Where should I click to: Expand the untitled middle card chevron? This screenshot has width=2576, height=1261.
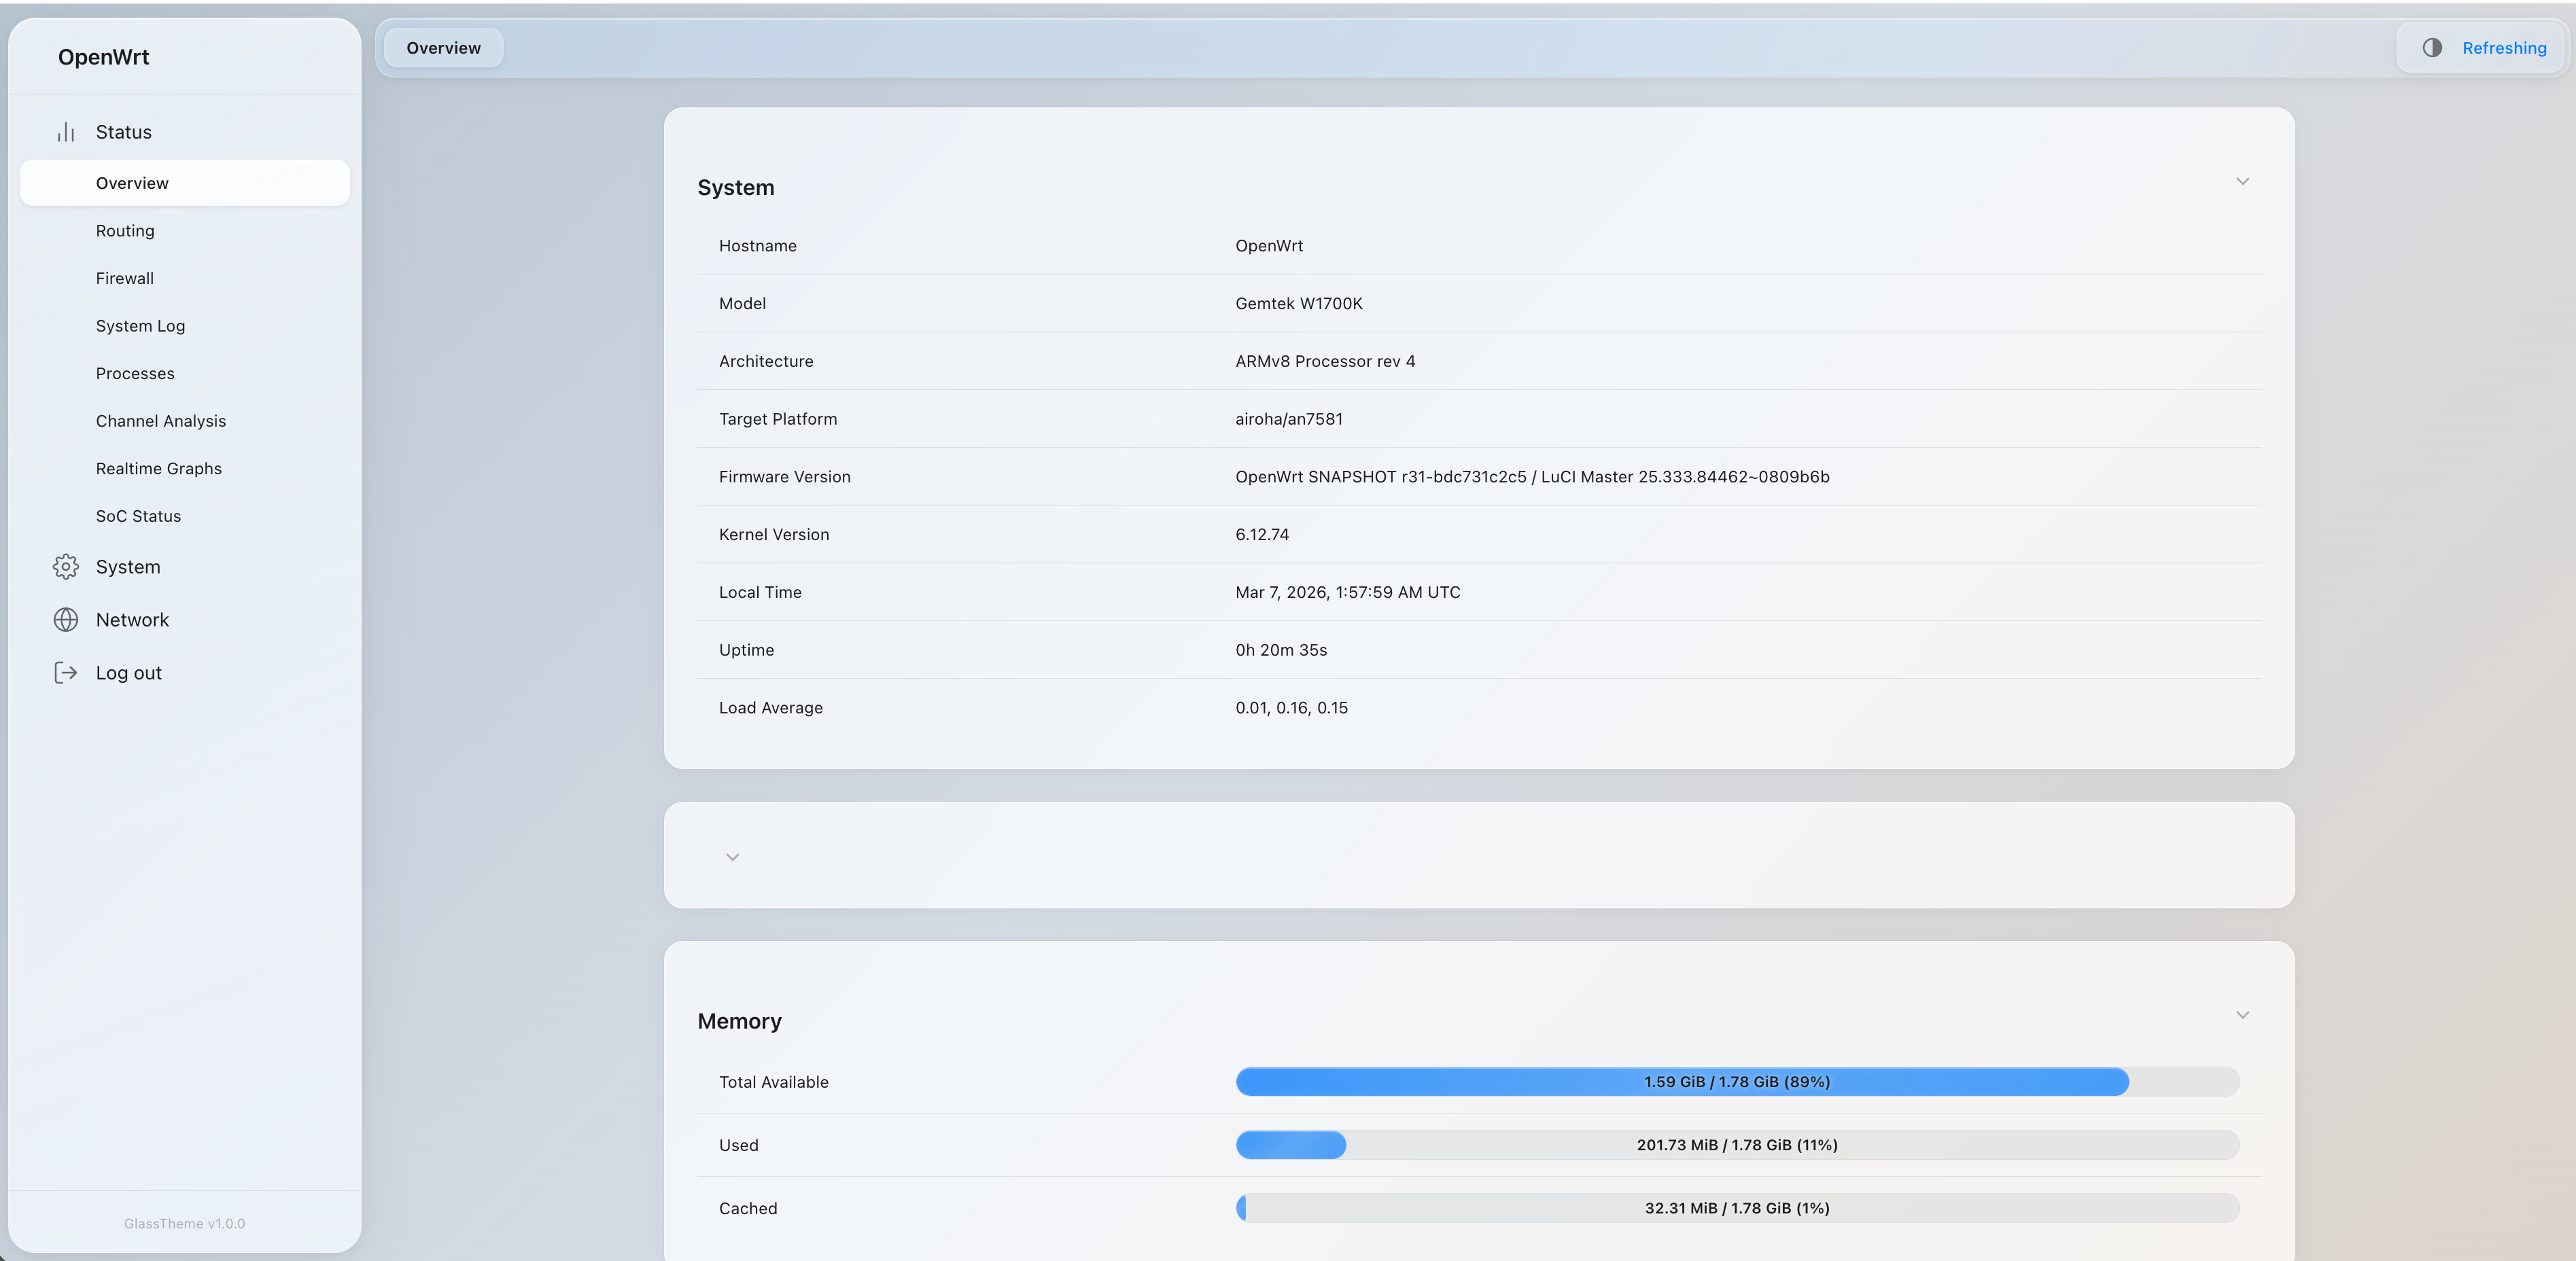[732, 857]
